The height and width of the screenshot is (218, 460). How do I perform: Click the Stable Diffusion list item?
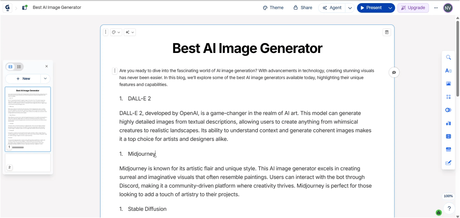point(147,209)
